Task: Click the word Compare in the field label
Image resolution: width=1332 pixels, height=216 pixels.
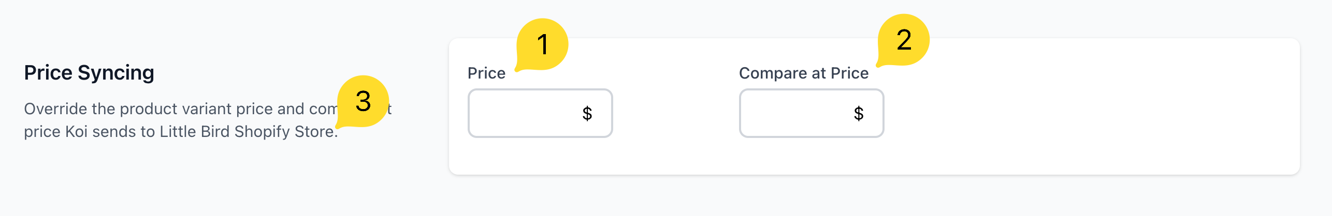Action: click(x=773, y=73)
